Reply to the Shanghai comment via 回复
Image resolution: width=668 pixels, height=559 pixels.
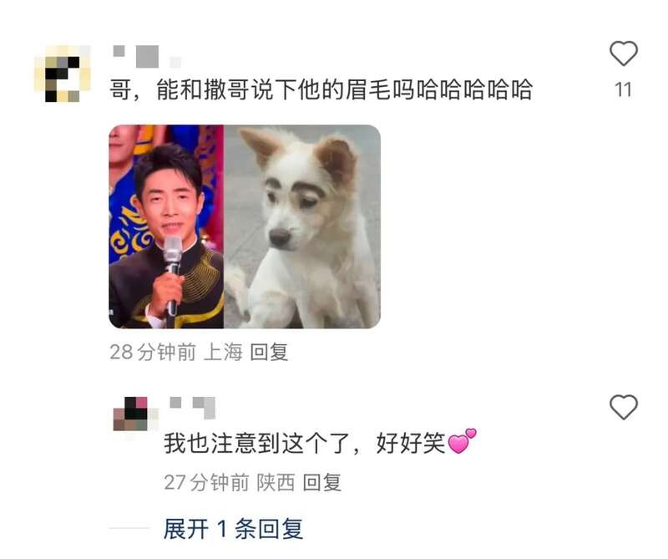click(x=269, y=353)
